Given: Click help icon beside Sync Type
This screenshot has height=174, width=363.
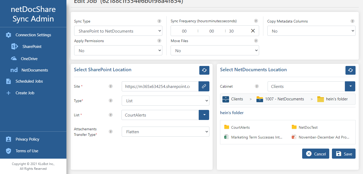Looking at the screenshot, I should point(159,21).
